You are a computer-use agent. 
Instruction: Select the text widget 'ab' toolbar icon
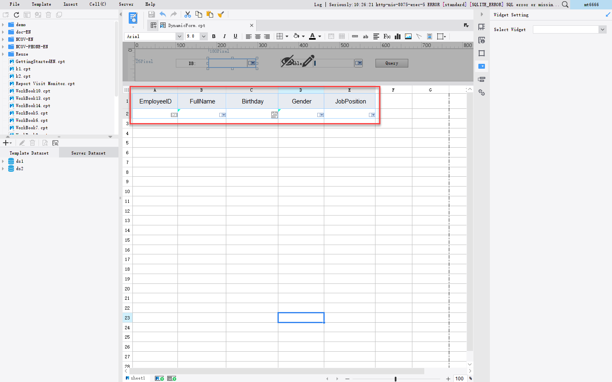point(366,36)
